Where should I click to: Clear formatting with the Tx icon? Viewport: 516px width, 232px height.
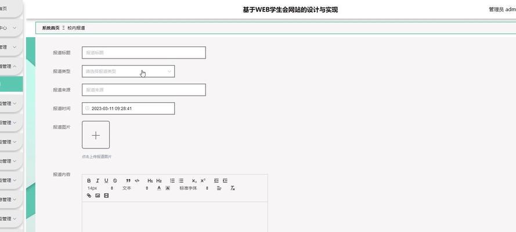click(232, 188)
